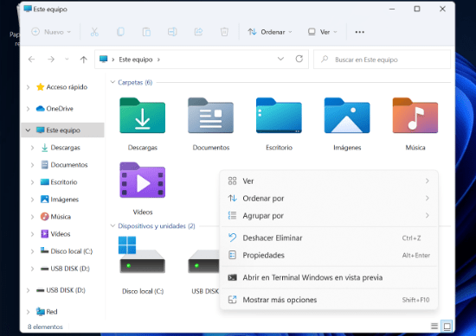Select Imágenes in navigation tree
476x336 pixels.
tap(64, 200)
